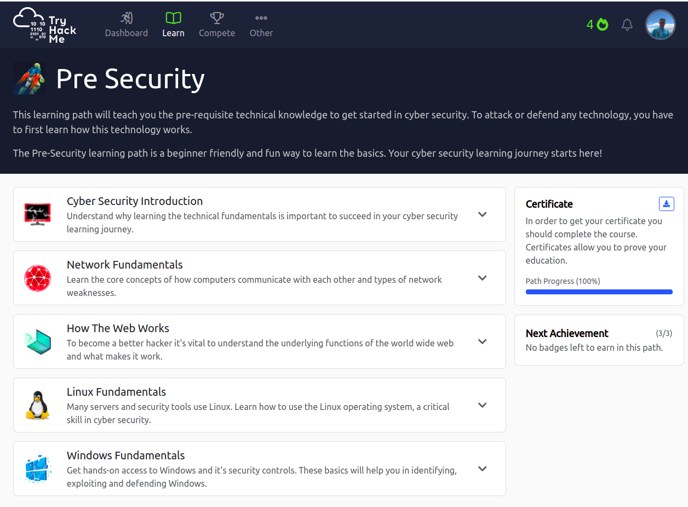Click the Path Progress (100%) label

[563, 281]
